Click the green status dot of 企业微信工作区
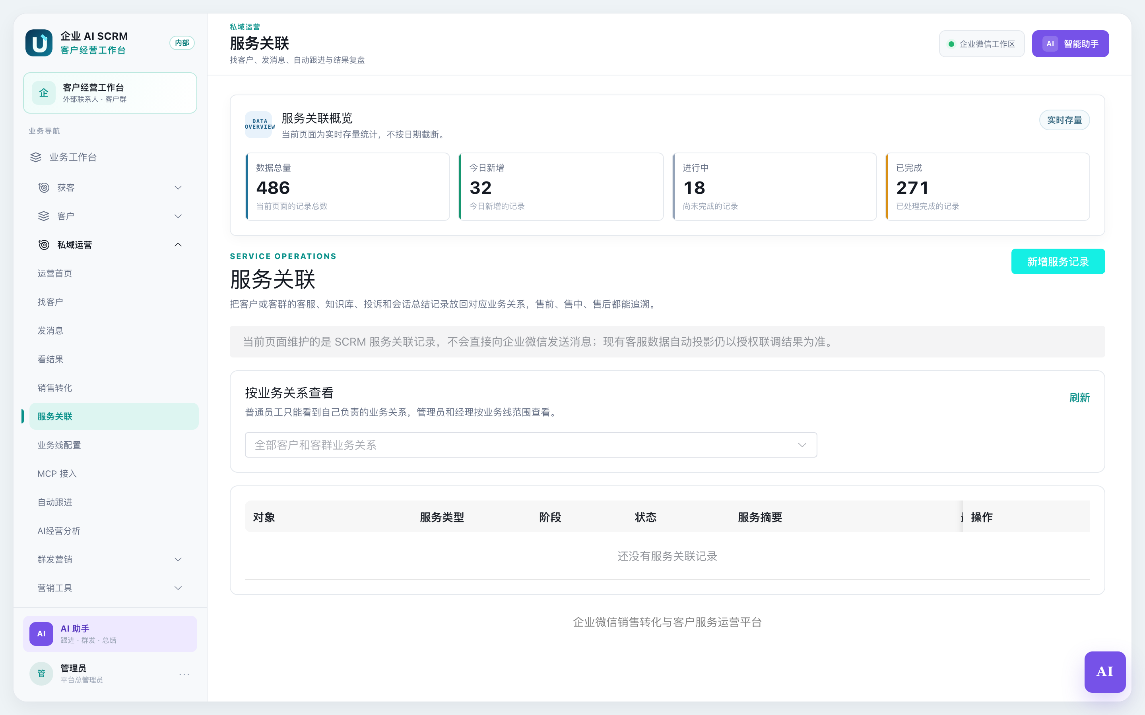This screenshot has width=1145, height=715. point(951,44)
